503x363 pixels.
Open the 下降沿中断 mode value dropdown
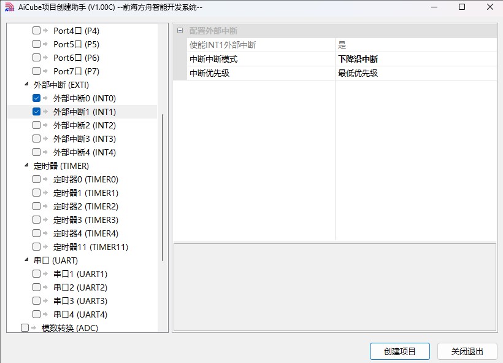416,59
